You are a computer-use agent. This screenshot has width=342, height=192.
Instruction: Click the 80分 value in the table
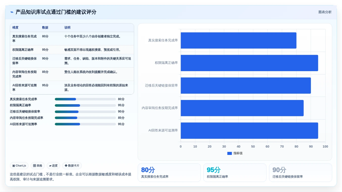(x=45, y=36)
